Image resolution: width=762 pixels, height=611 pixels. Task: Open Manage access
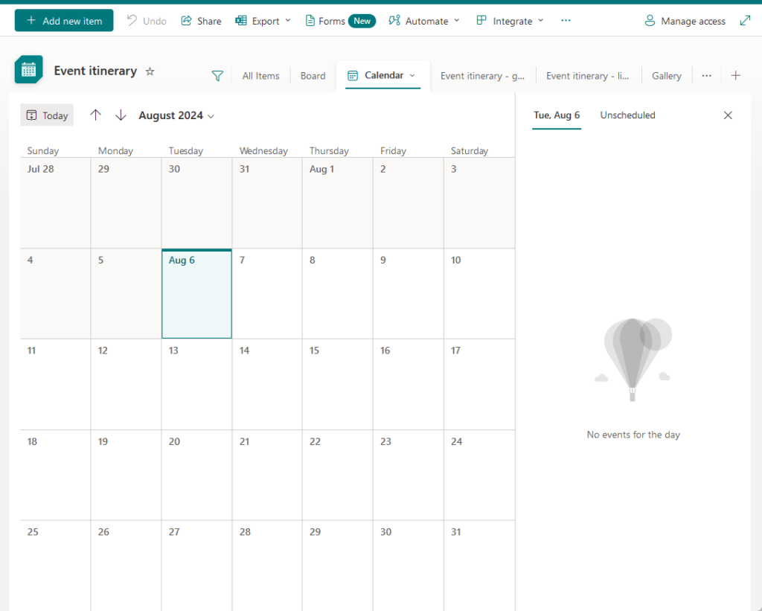[685, 21]
